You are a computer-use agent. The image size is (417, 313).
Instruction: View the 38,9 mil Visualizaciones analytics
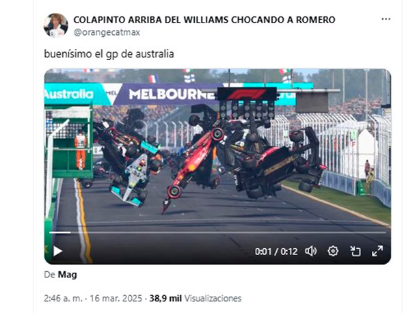click(196, 299)
